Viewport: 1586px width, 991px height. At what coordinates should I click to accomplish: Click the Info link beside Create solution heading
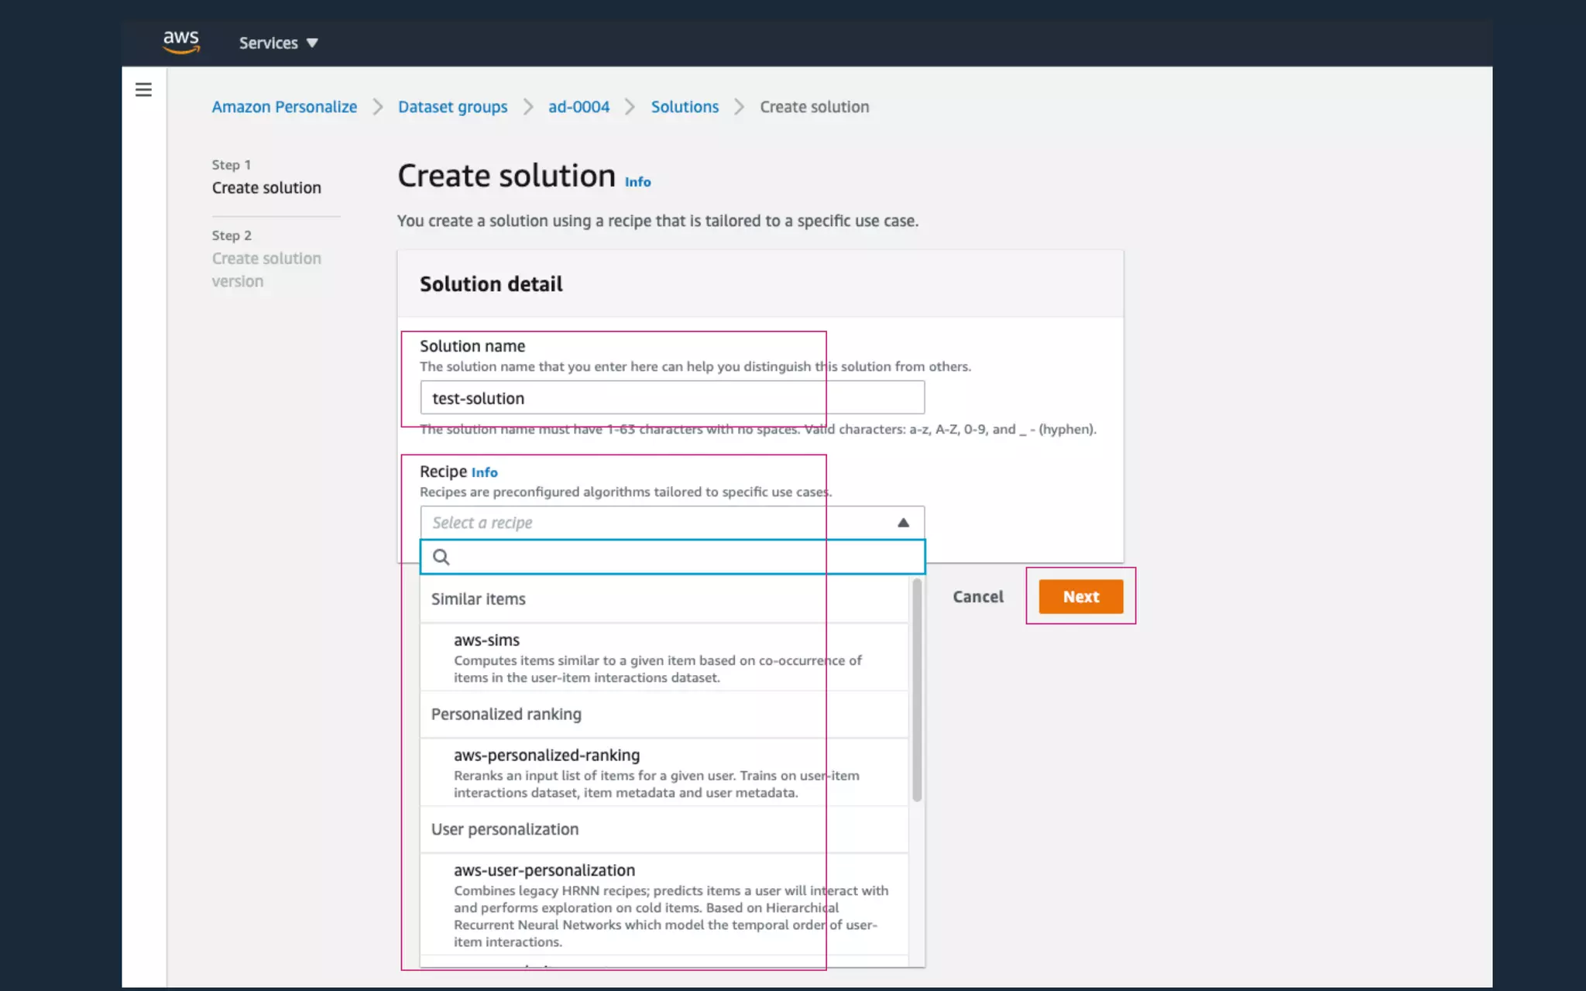click(x=637, y=182)
